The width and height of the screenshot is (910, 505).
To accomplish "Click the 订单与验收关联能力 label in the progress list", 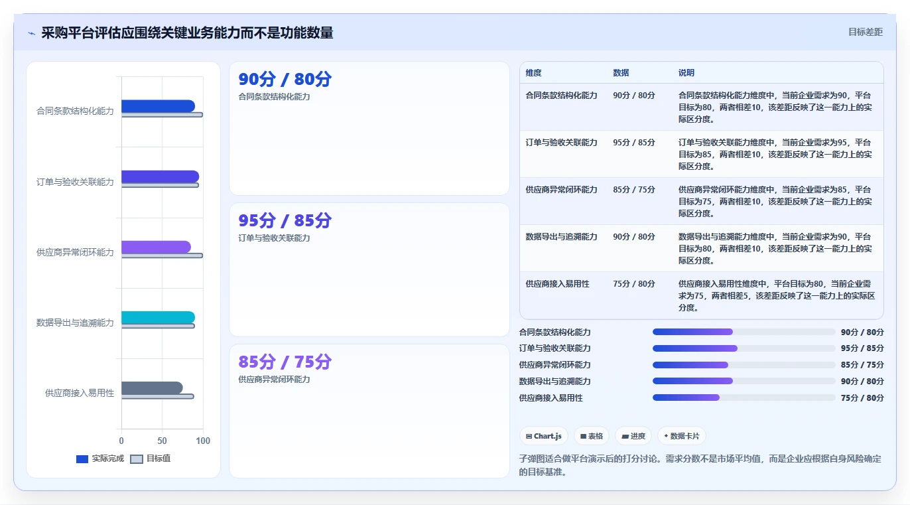I will pyautogui.click(x=555, y=348).
